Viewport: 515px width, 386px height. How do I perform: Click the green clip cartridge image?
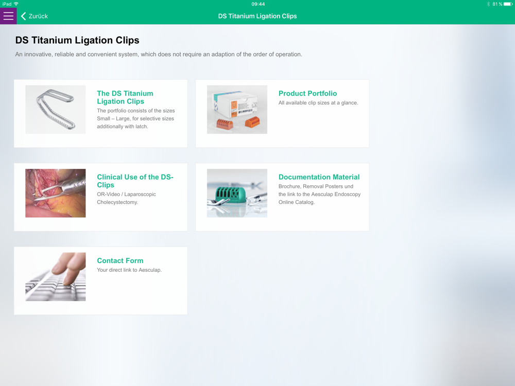pos(237,194)
